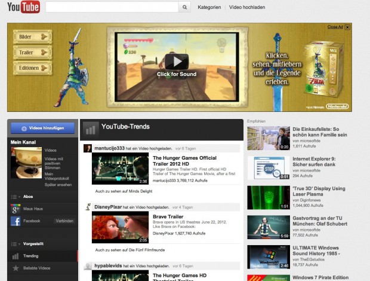
Task: Open Die Einkaufsliste: So schön kann Familie sein
Action: tap(320, 132)
